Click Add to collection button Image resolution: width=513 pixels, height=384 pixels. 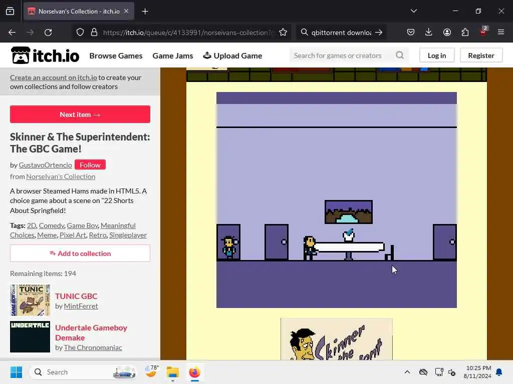coord(80,253)
